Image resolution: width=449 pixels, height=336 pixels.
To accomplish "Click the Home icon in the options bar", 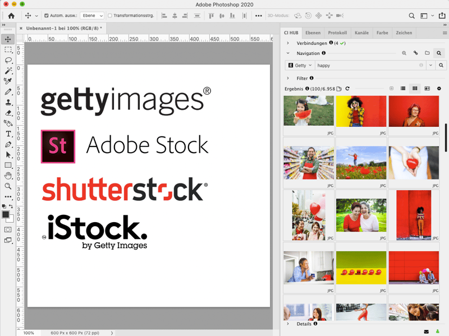I will 11,16.
